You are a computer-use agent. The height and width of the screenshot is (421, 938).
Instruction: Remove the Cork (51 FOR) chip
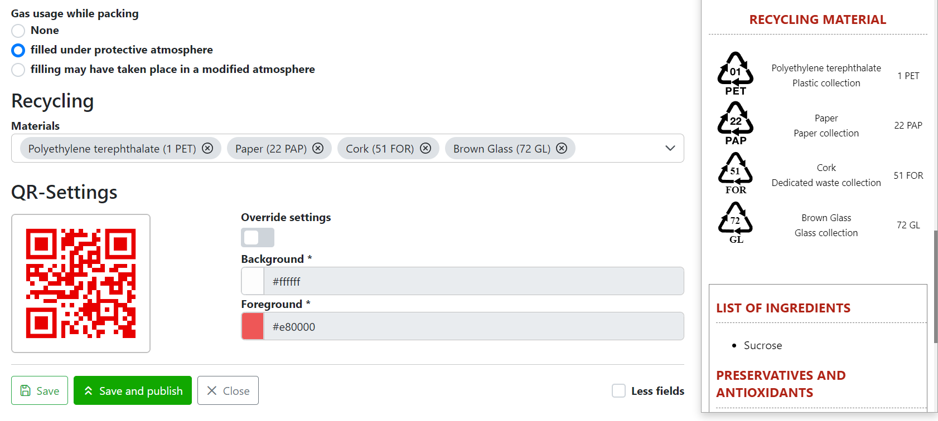426,148
